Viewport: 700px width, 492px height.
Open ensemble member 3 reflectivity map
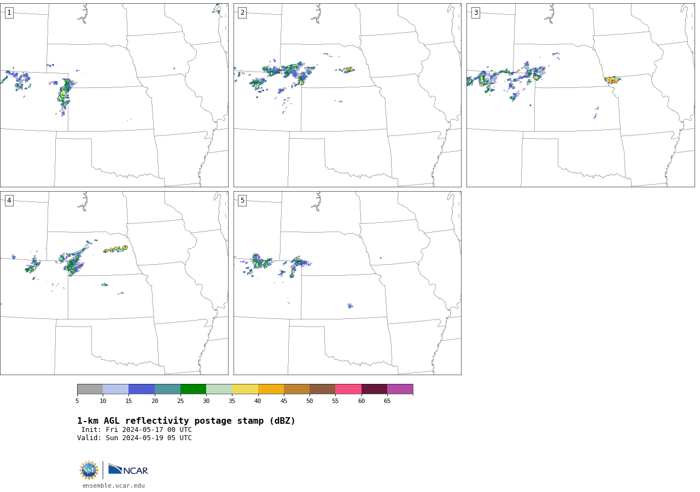[581, 95]
